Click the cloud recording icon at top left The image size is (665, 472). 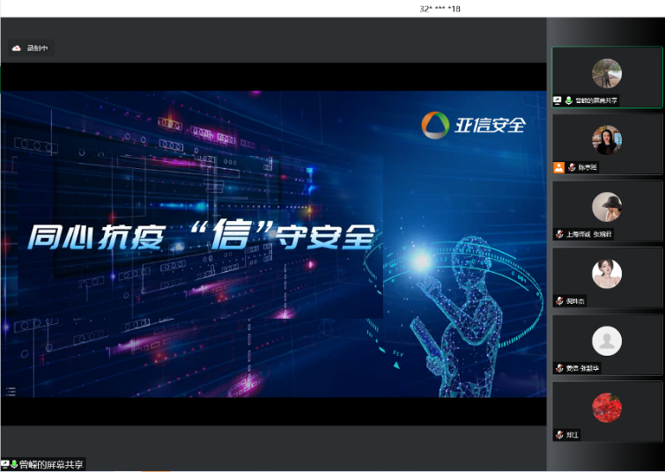click(x=16, y=48)
